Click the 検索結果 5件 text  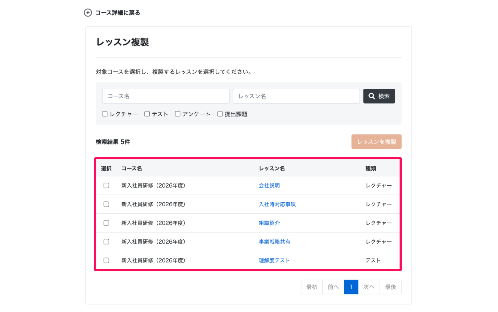click(x=113, y=142)
